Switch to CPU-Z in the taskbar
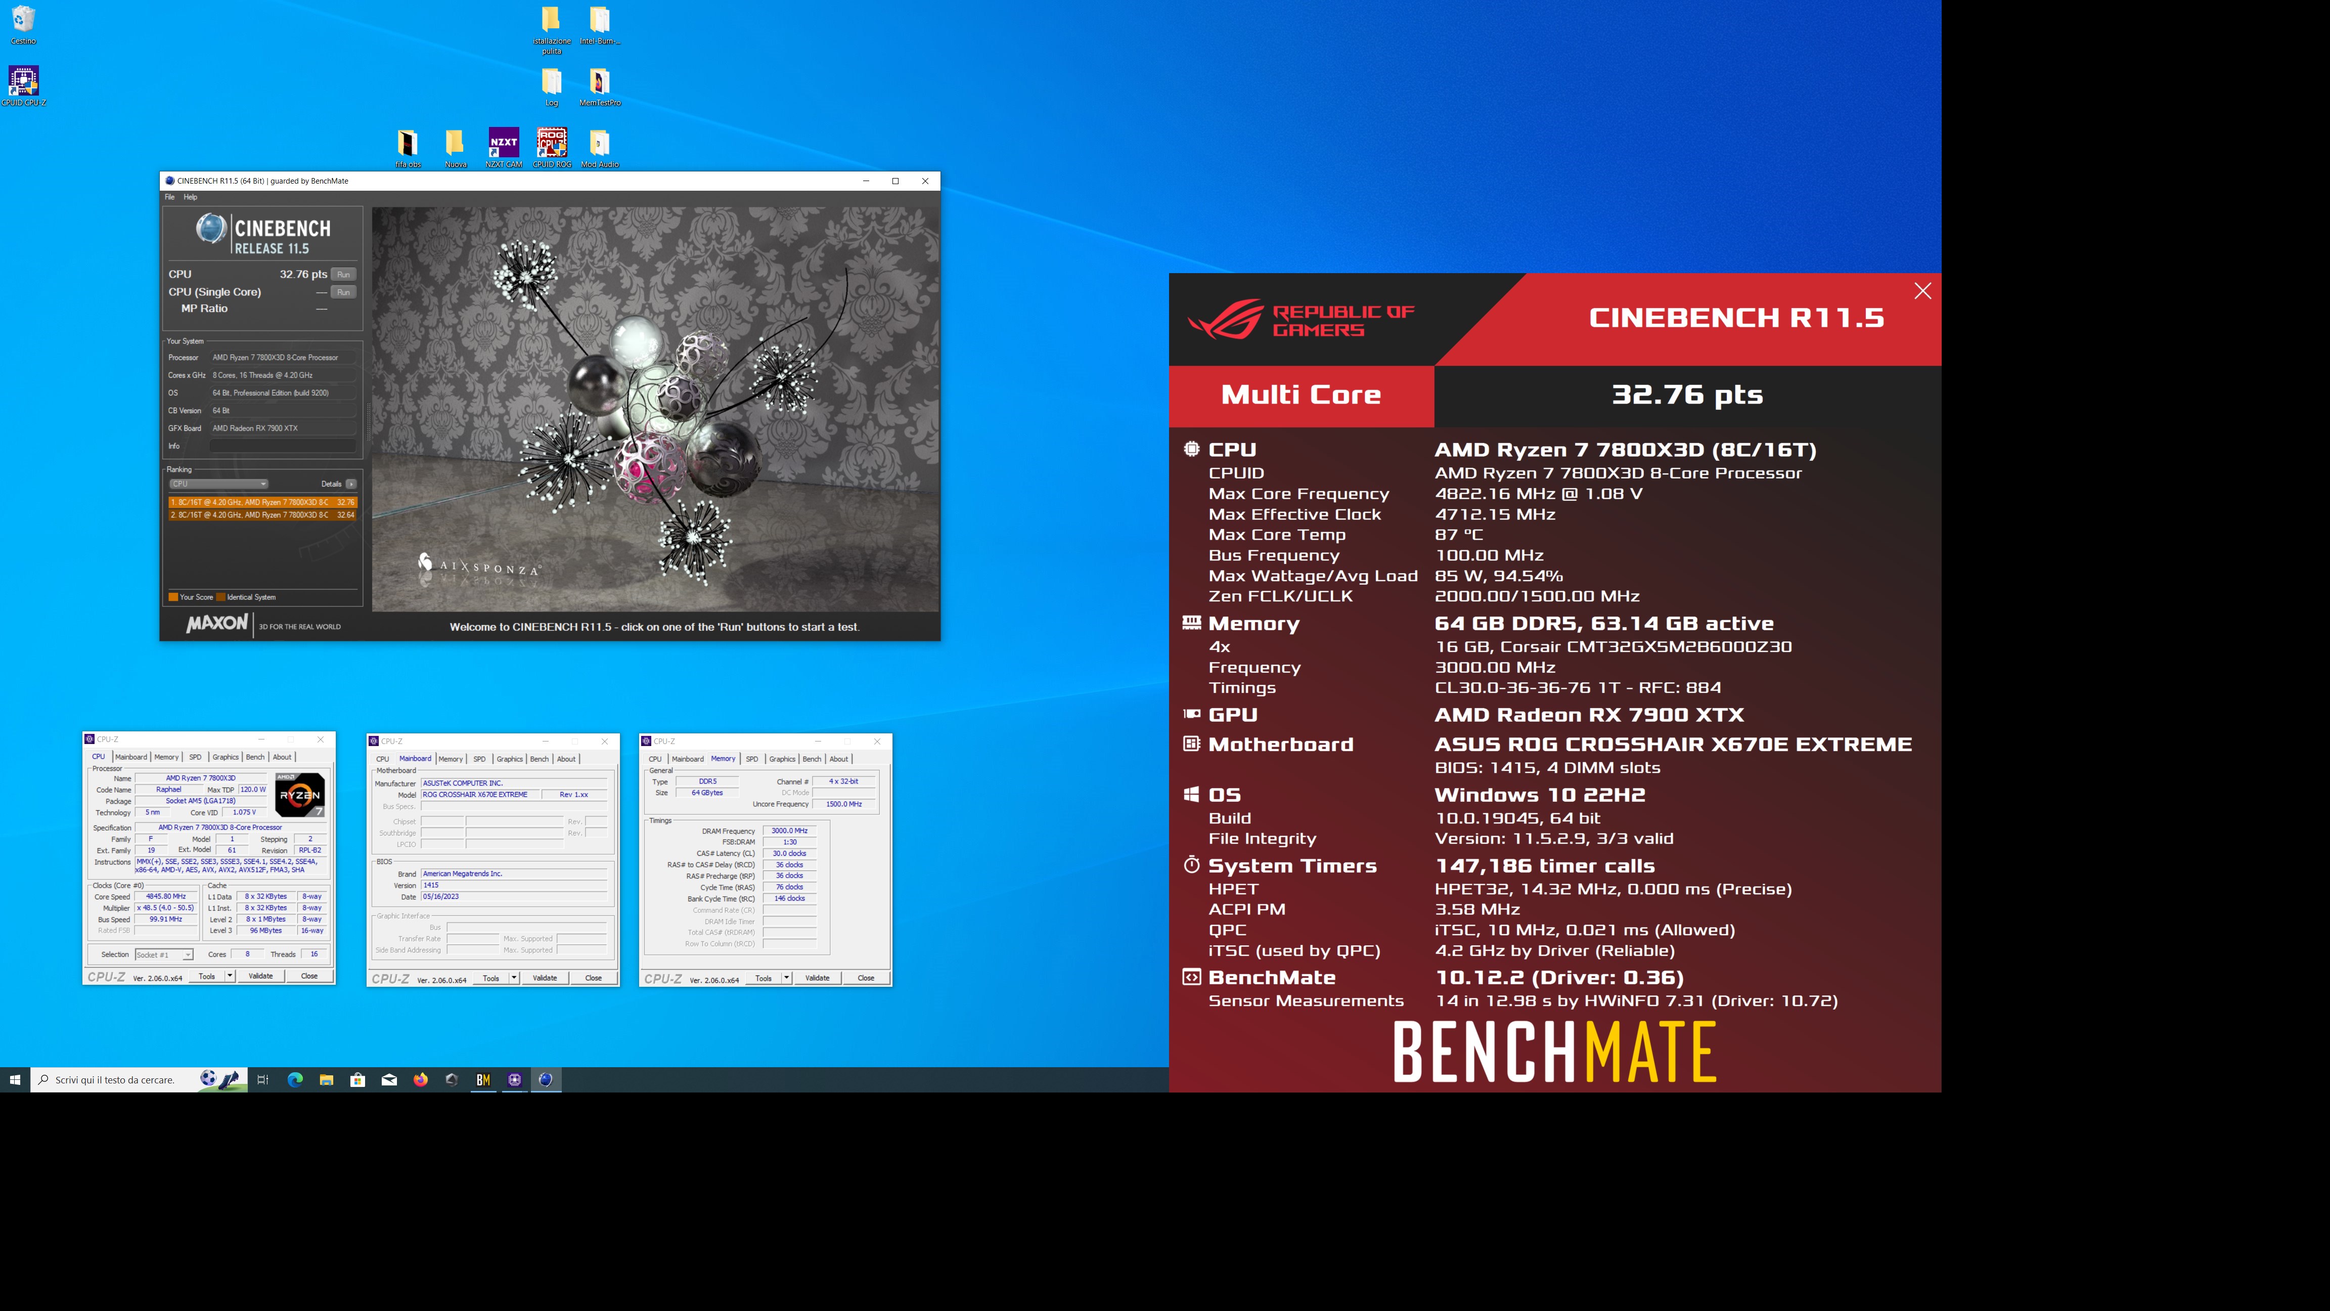The width and height of the screenshot is (2330, 1311). (515, 1079)
